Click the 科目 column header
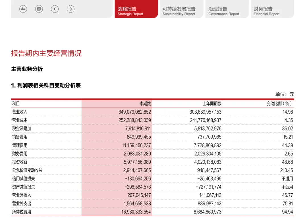 point(16,104)
